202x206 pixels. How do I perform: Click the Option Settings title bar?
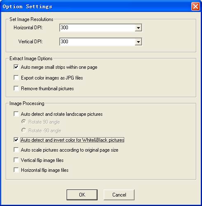[x=96, y=7]
